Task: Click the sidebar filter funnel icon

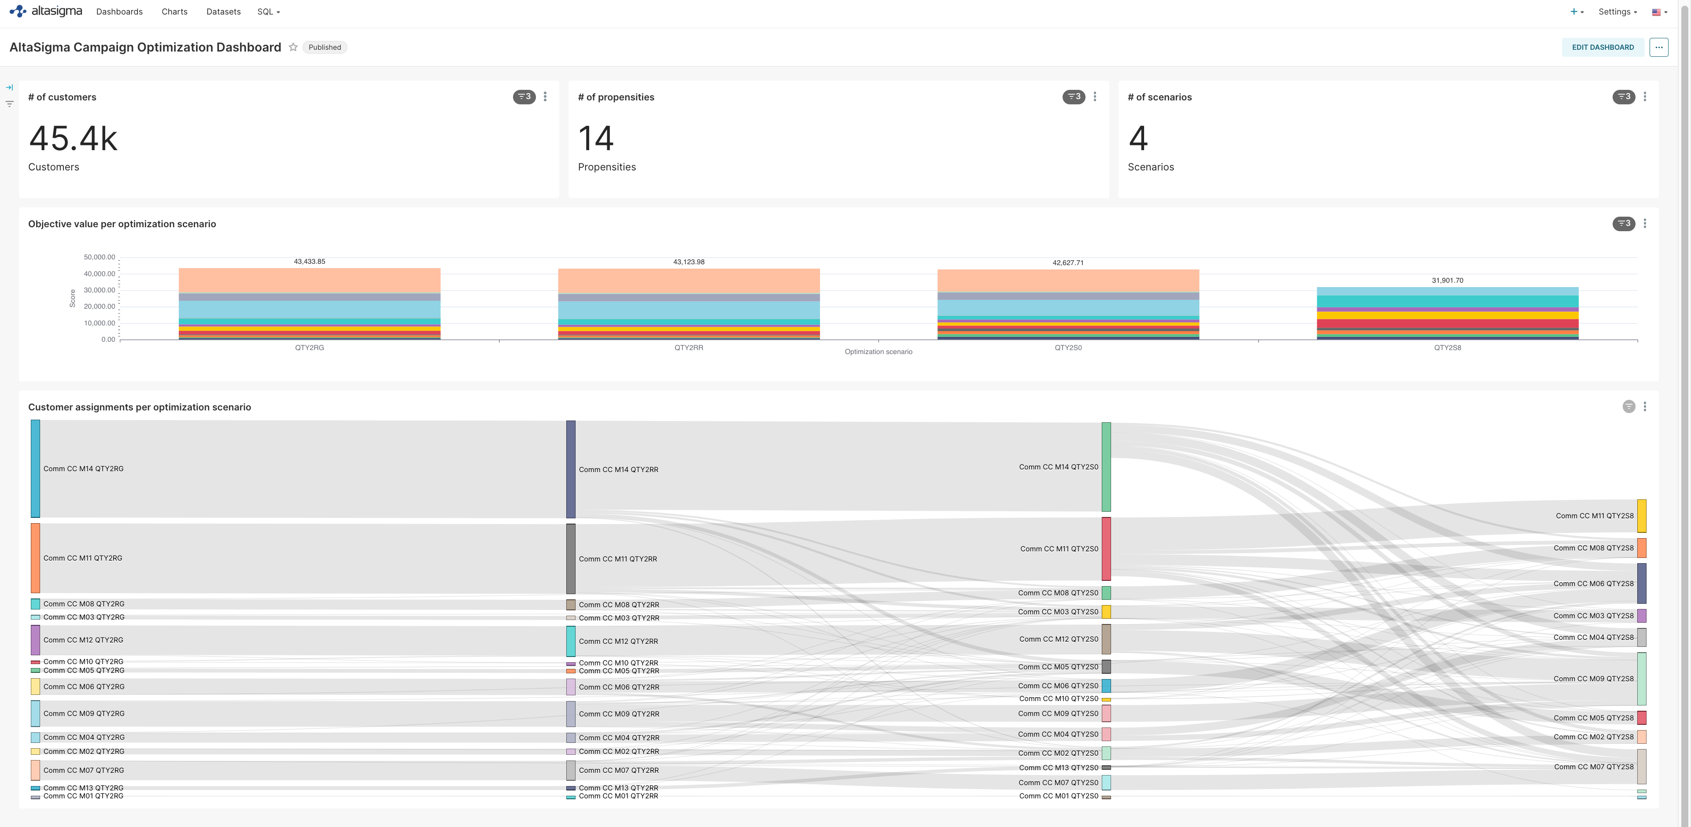Action: [9, 103]
